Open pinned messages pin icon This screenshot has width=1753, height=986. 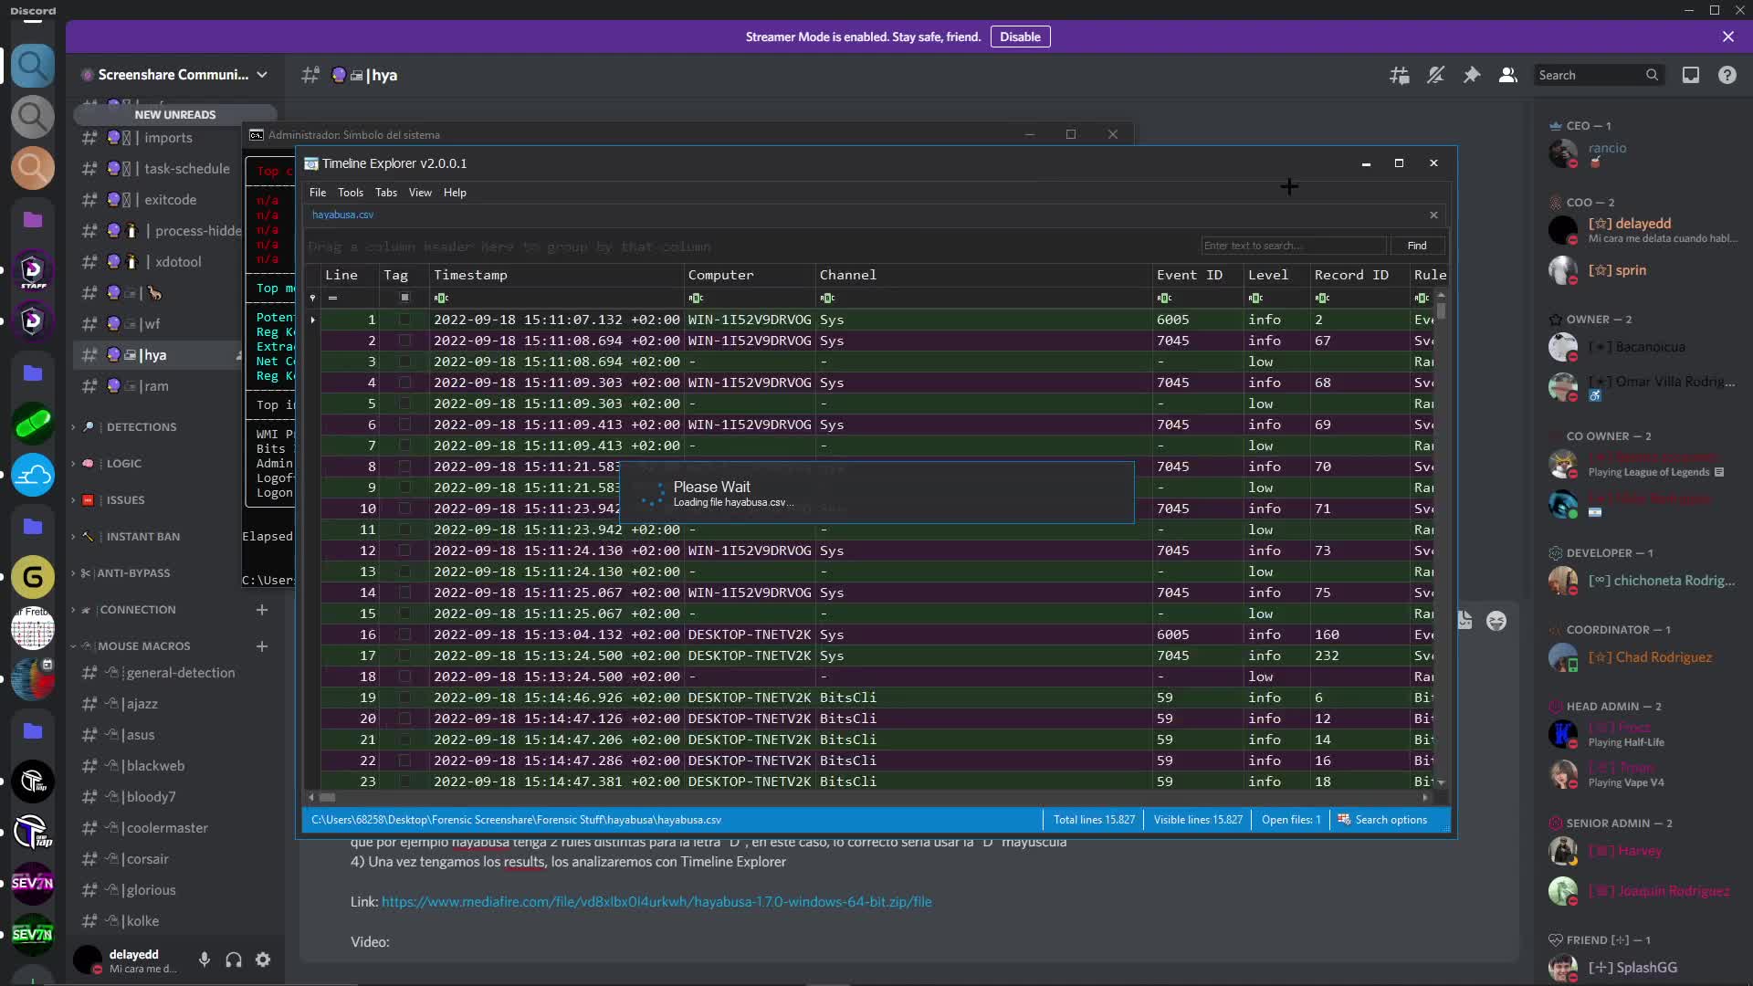1472,76
